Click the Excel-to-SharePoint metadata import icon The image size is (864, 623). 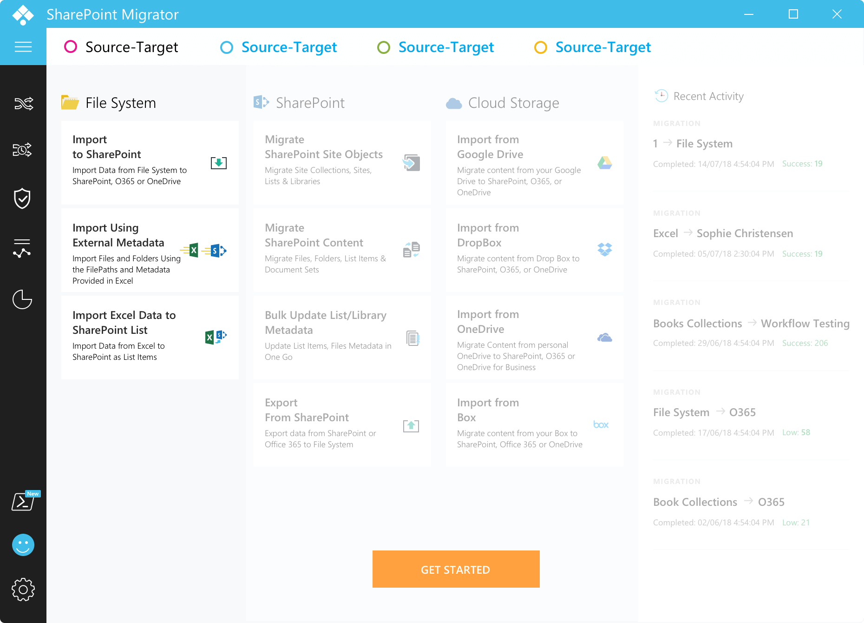tap(203, 251)
